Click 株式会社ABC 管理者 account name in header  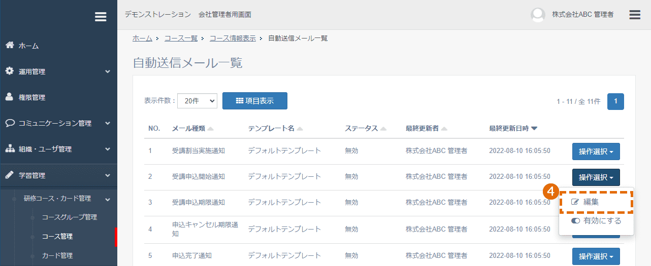[x=583, y=15]
